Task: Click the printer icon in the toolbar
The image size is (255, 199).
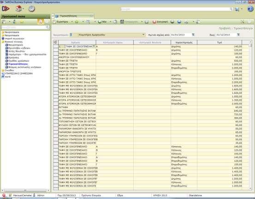Action: pyautogui.click(x=186, y=22)
